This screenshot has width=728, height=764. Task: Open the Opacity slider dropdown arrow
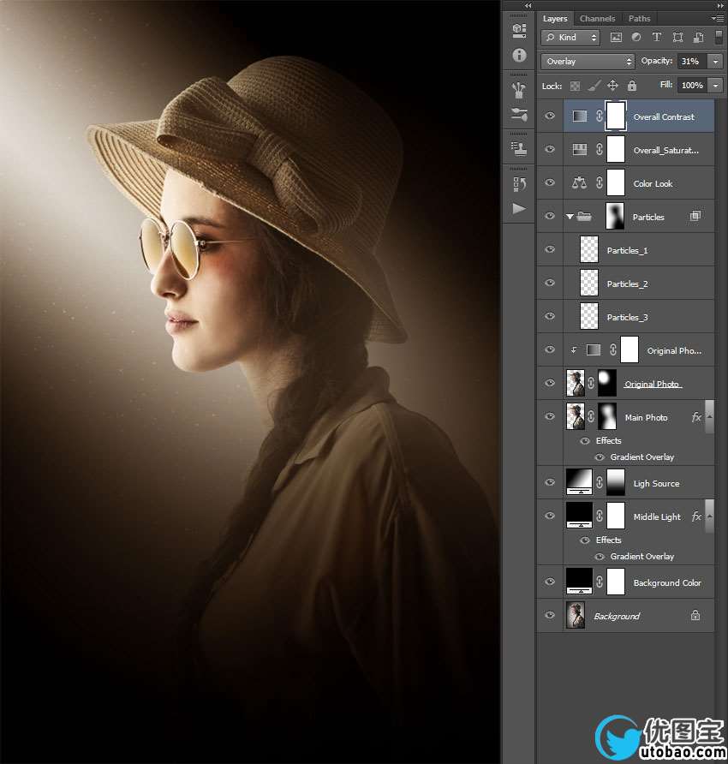715,62
